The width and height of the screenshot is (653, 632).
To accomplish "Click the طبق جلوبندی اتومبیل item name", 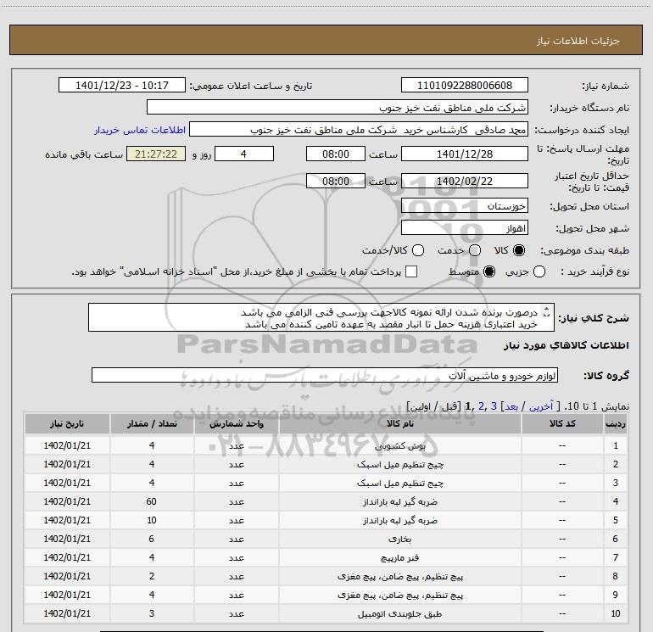I will pyautogui.click(x=399, y=613).
